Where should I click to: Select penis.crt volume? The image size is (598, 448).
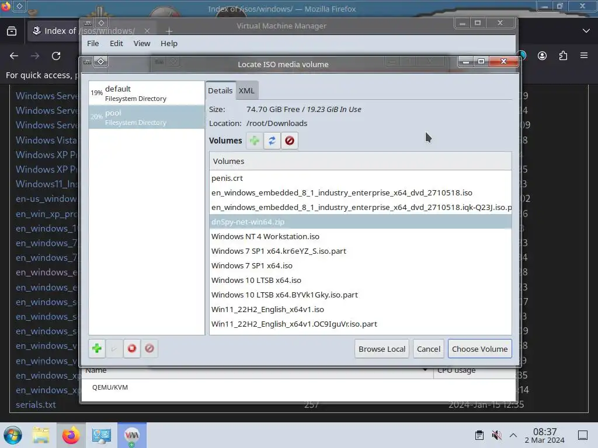point(360,178)
